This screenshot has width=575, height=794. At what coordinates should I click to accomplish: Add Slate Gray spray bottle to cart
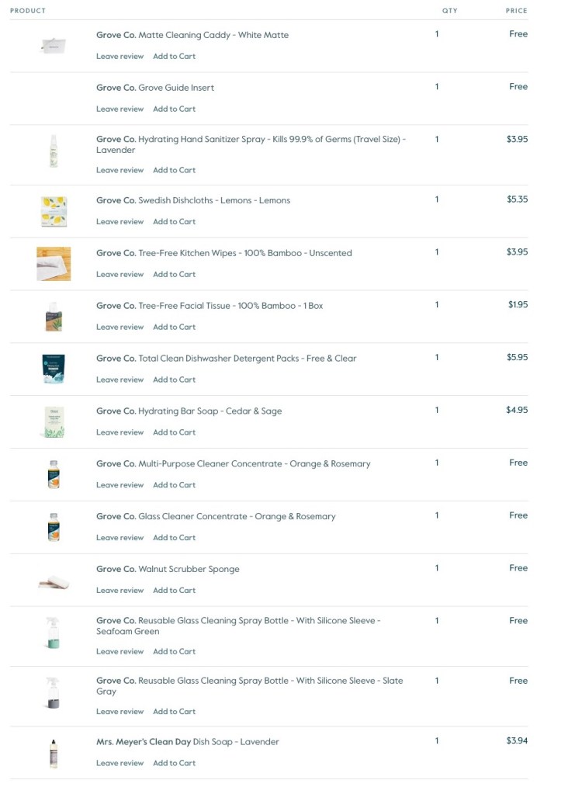(174, 712)
